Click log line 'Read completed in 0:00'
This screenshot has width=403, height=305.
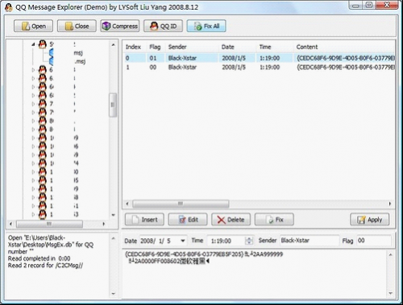click(39, 258)
